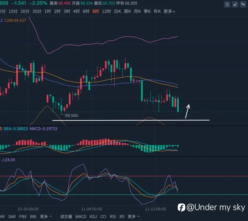Select the 成交量 volume indicator
Screen dimensions: 248x221
pos(66,217)
